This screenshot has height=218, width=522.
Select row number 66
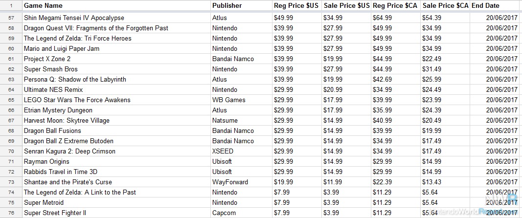11,110
